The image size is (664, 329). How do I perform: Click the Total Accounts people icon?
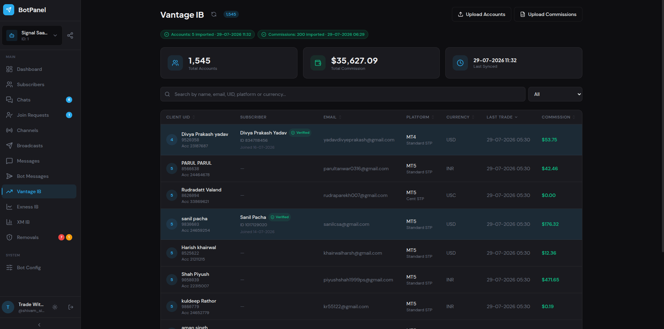click(175, 63)
